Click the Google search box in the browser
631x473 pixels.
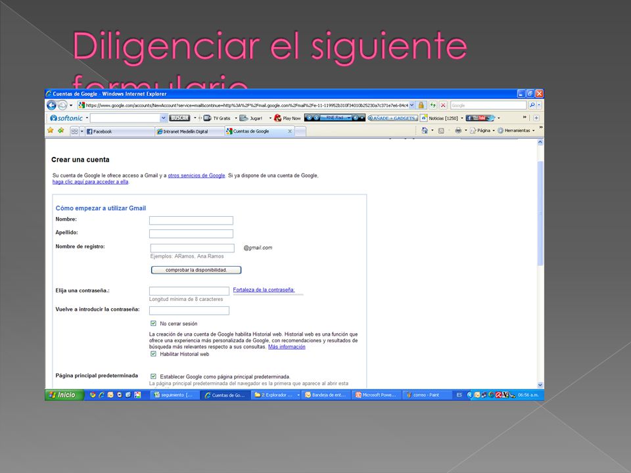tap(488, 105)
